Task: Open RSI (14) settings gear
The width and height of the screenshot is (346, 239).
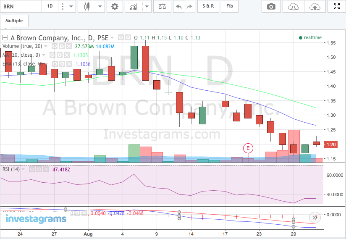Action: [39, 169]
